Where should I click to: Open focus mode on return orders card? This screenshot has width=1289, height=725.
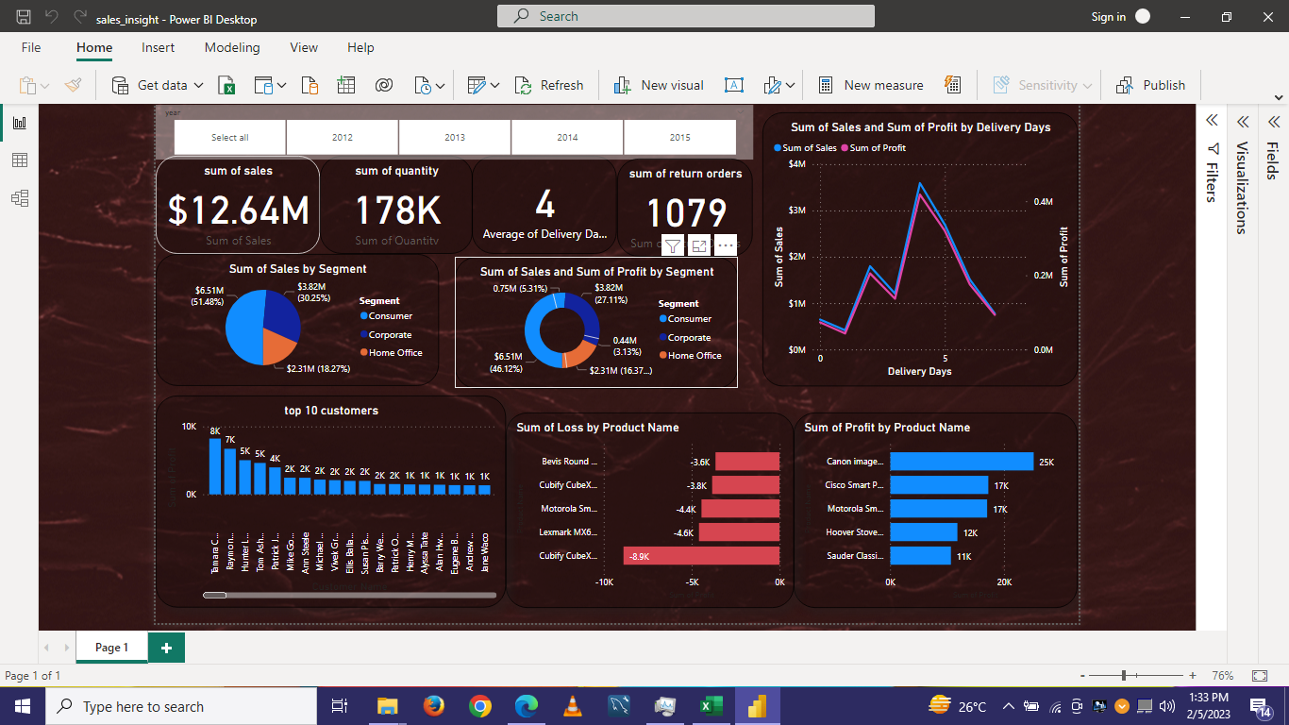[698, 244]
